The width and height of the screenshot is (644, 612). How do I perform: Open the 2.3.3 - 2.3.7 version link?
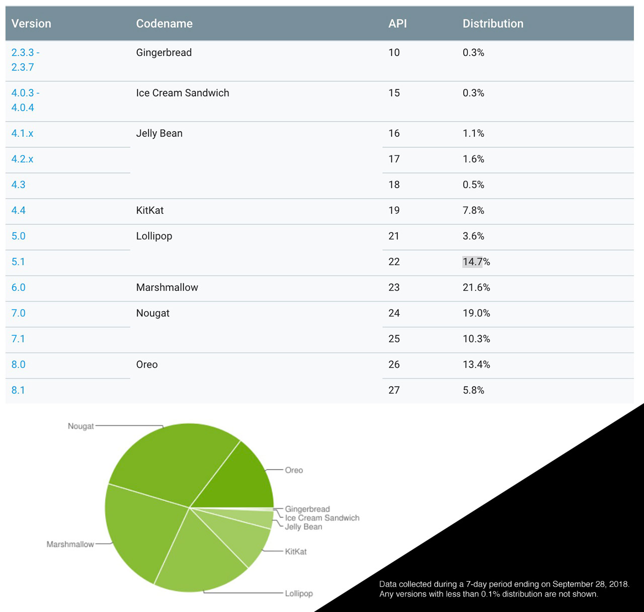pos(25,60)
